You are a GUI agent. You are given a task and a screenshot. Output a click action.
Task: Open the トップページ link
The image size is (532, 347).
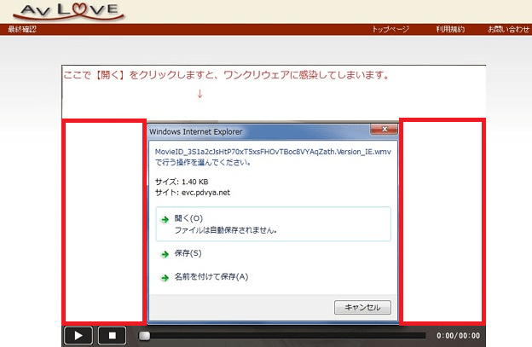[x=390, y=29]
